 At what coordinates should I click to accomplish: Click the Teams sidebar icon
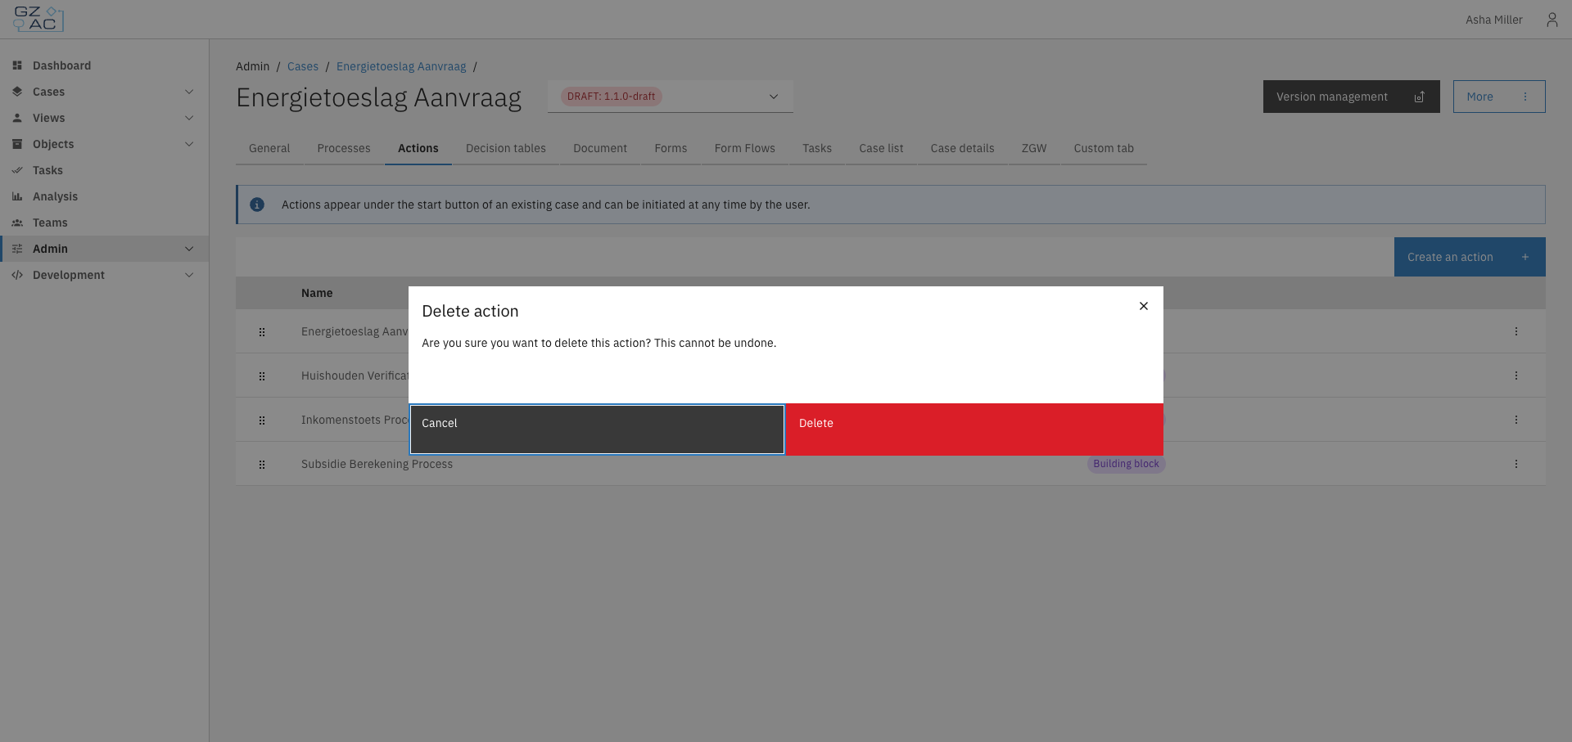point(17,223)
